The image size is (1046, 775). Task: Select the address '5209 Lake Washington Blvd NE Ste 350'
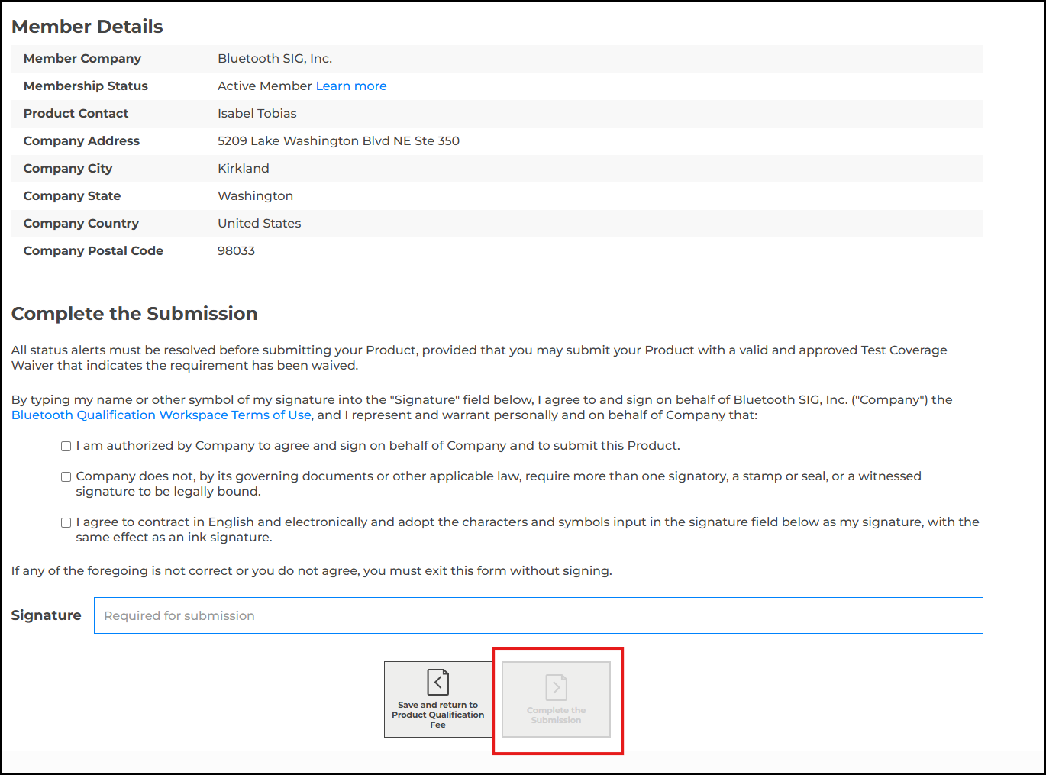pyautogui.click(x=339, y=140)
